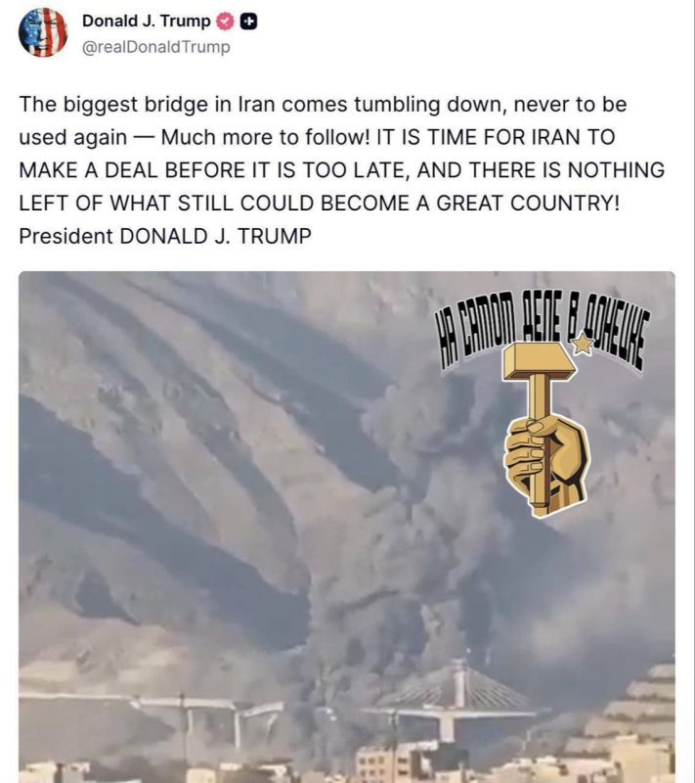Click the red verified checkmark badge
This screenshot has width=695, height=783.
[225, 21]
